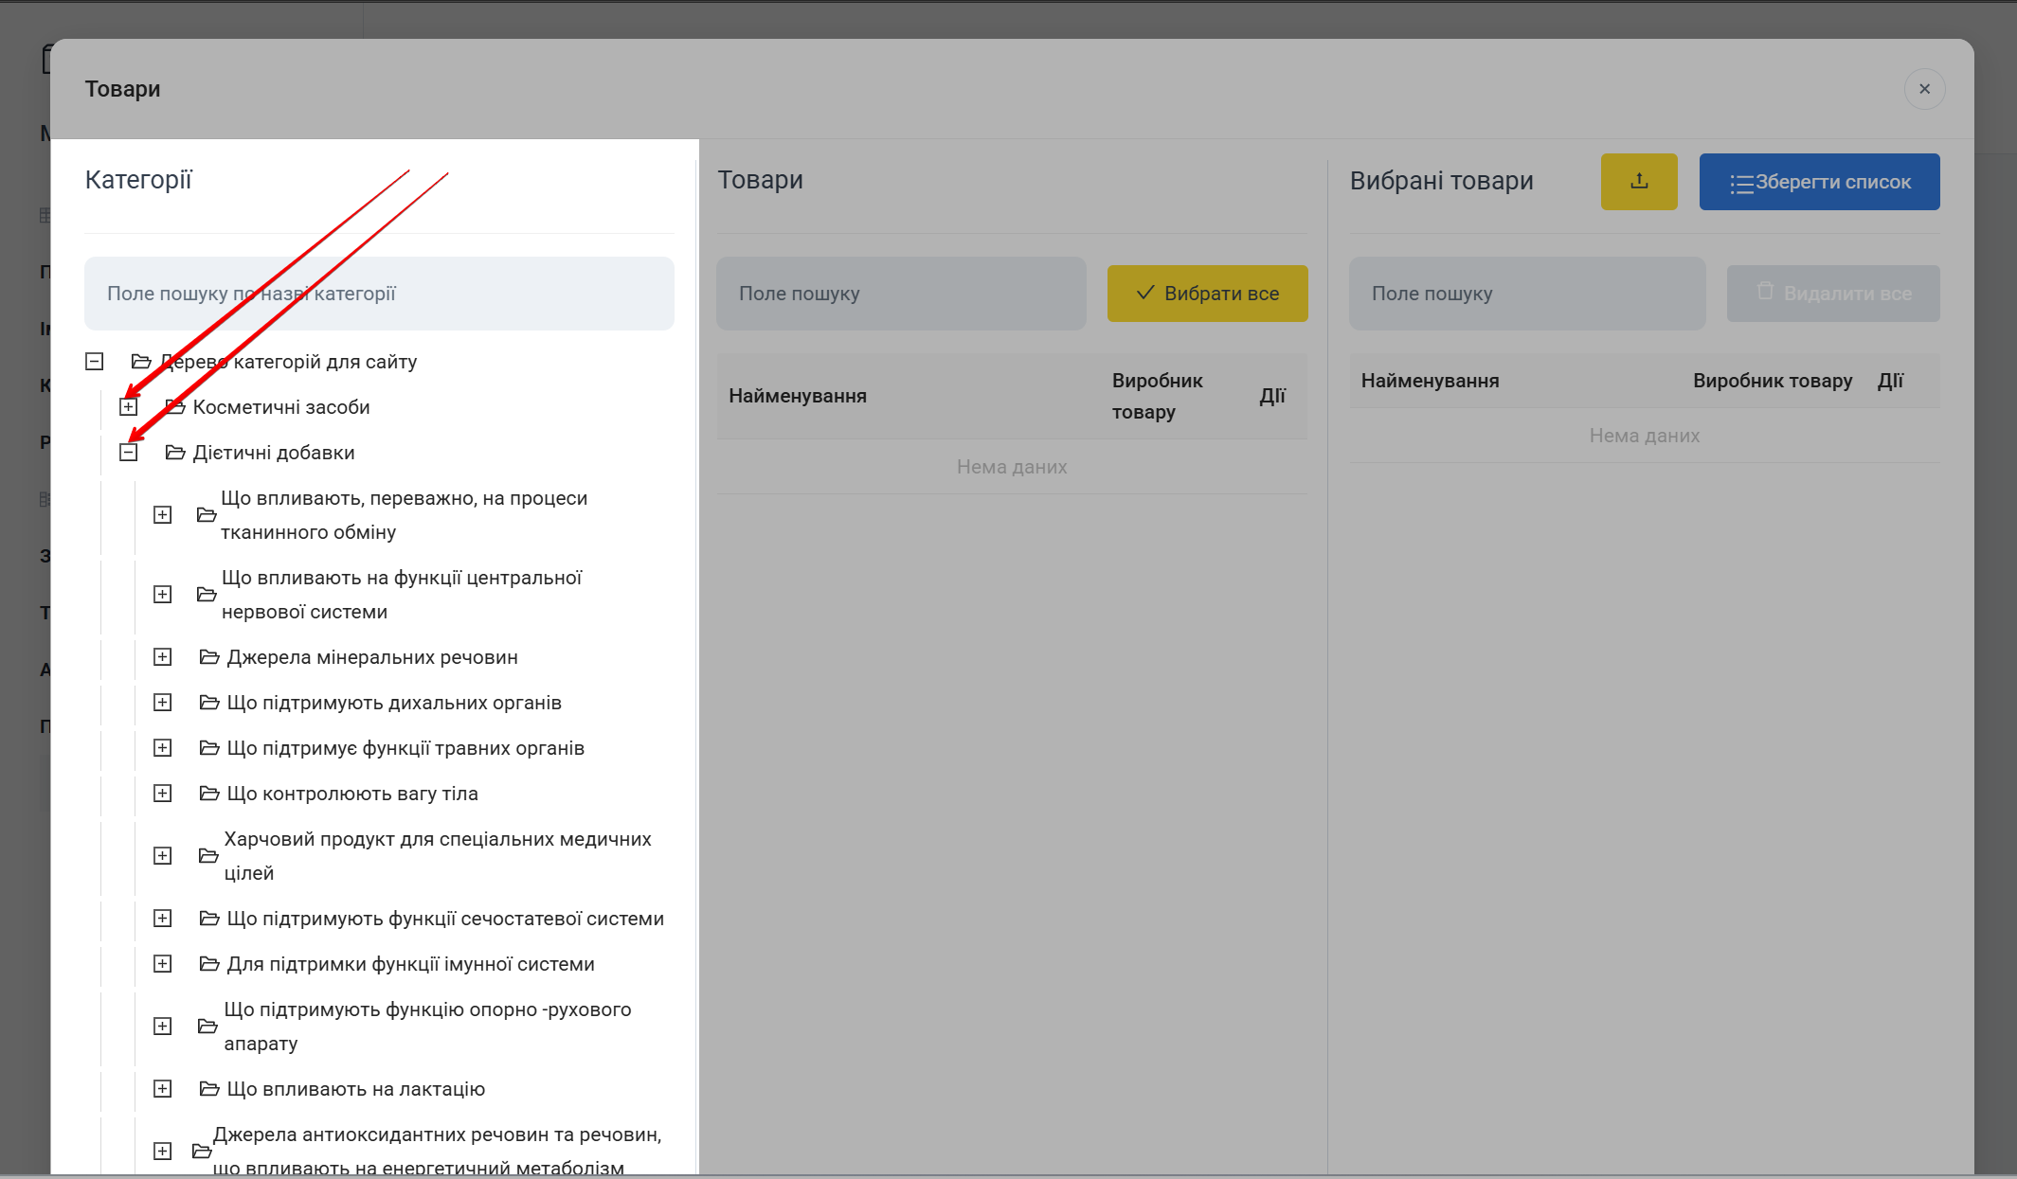Click the folder icon beside Косметичні засоби
2017x1179 pixels.
[x=174, y=407]
